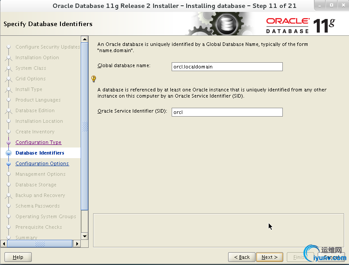Click the horizontal scrollbar thumb under the steps list

tap(40, 244)
